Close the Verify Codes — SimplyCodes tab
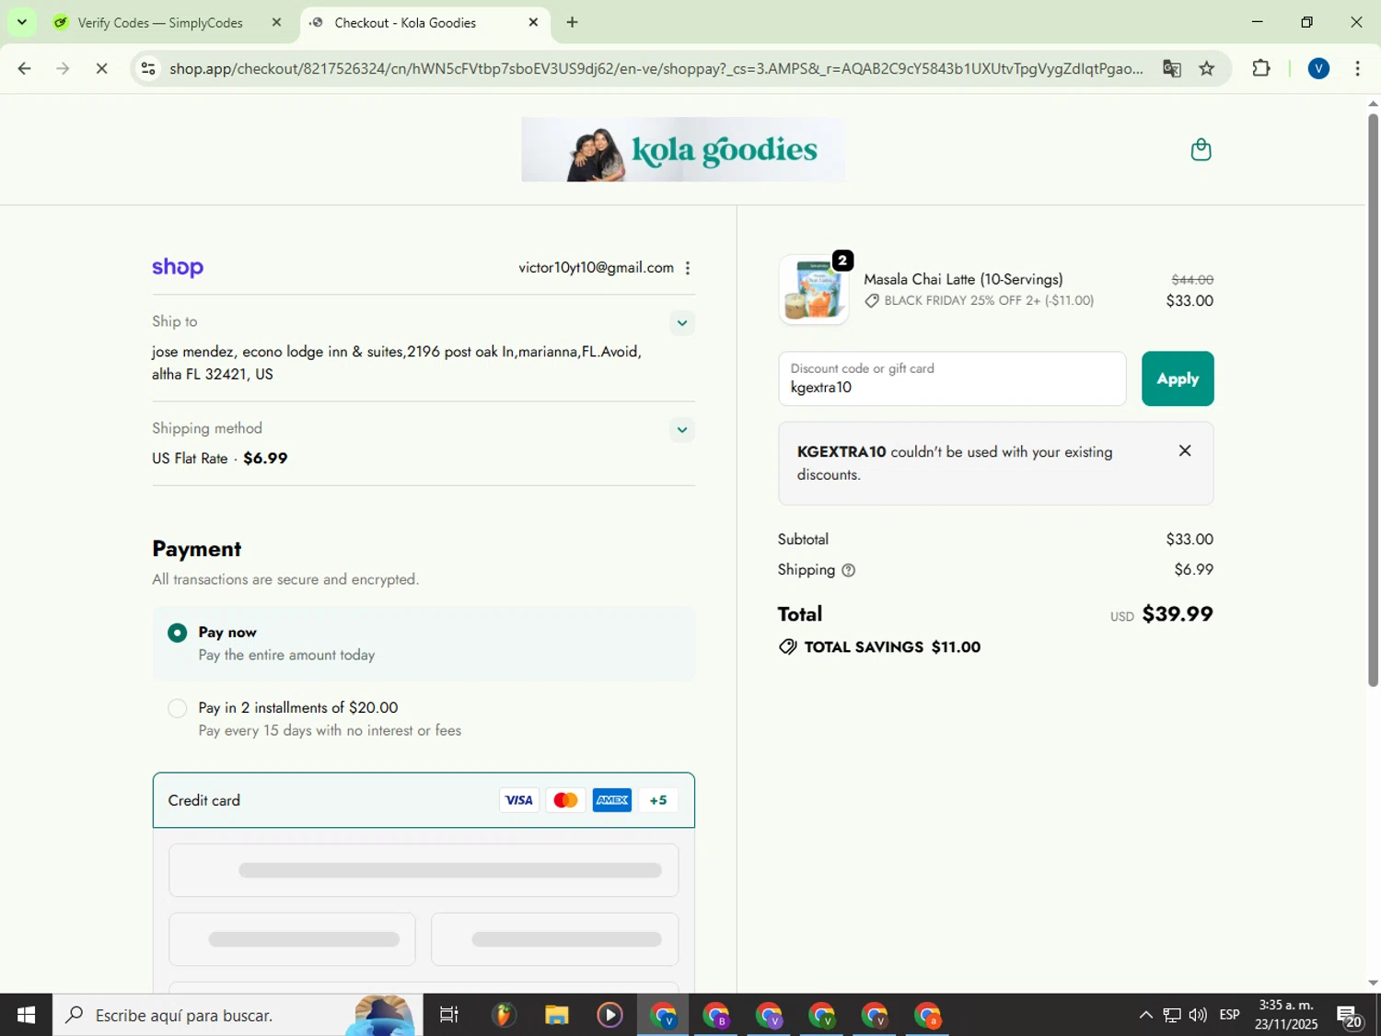 [276, 22]
